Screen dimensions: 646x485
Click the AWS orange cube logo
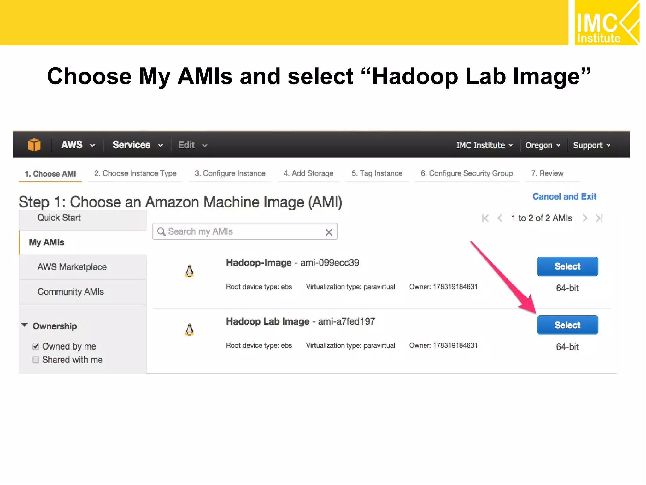34,145
